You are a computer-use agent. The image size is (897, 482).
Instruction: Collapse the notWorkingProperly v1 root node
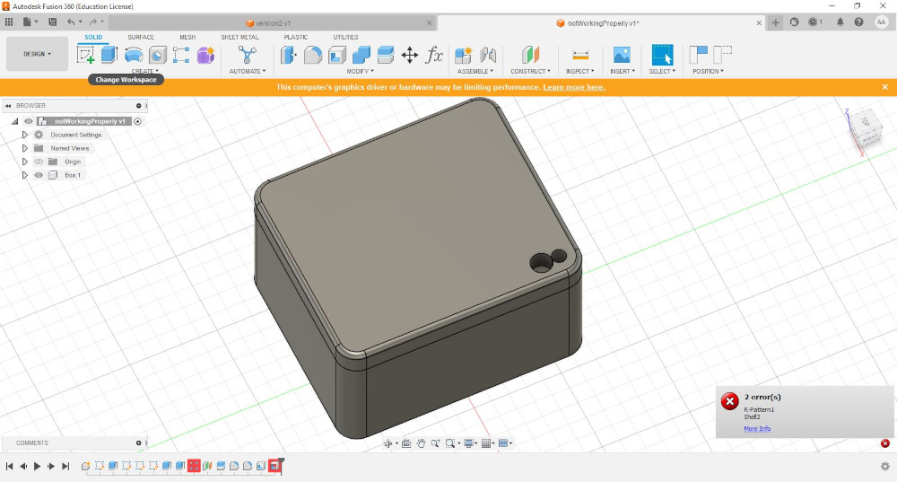pyautogui.click(x=15, y=121)
